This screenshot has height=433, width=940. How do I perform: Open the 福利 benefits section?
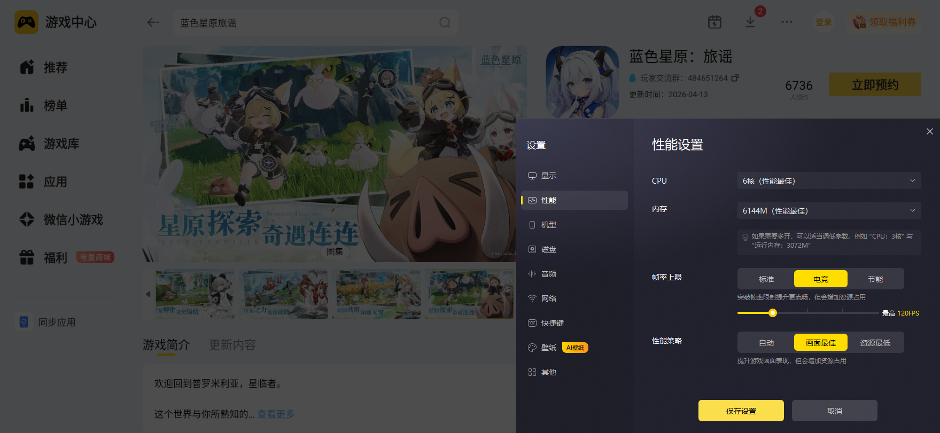pos(44,258)
